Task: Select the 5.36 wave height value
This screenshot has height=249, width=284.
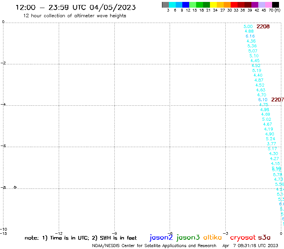Action: coord(252,46)
